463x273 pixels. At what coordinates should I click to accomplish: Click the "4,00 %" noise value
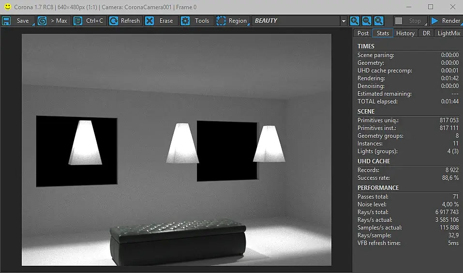tap(450, 204)
